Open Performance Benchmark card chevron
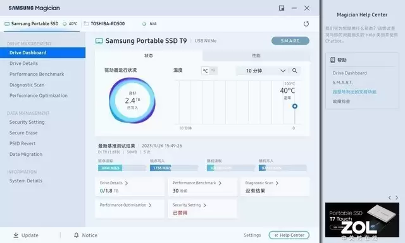 pyautogui.click(x=220, y=183)
